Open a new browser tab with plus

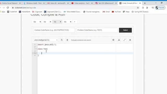[x=145, y=3]
